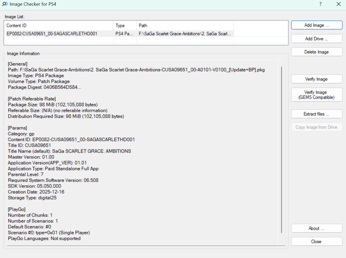Click Delete Image button
Image resolution: width=346 pixels, height=258 pixels.
(316, 52)
